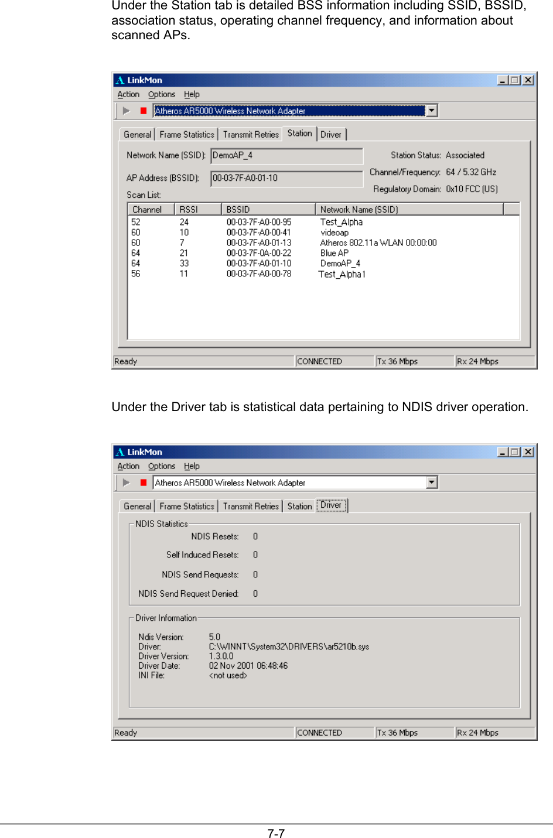This screenshot has width=553, height=838.
Task: Select the Blue AP scan list row
Action: pyautogui.click(x=323, y=253)
